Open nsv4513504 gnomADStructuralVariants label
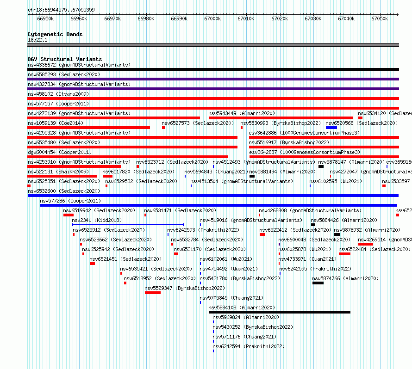 [242, 181]
